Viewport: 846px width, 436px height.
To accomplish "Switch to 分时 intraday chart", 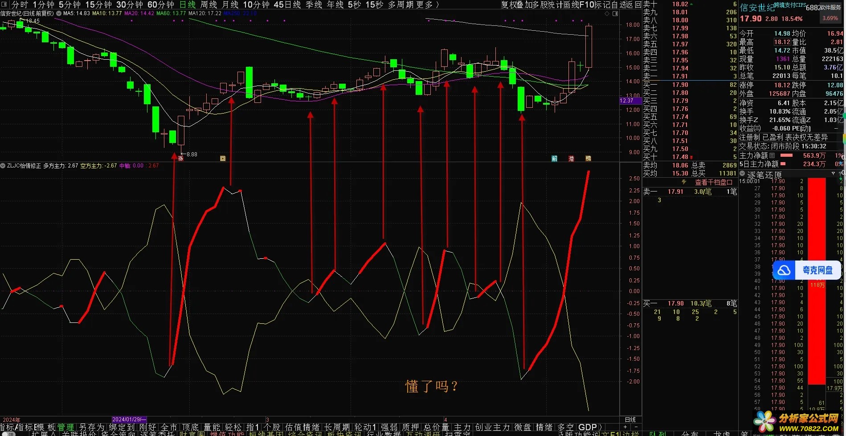I will pos(20,4).
